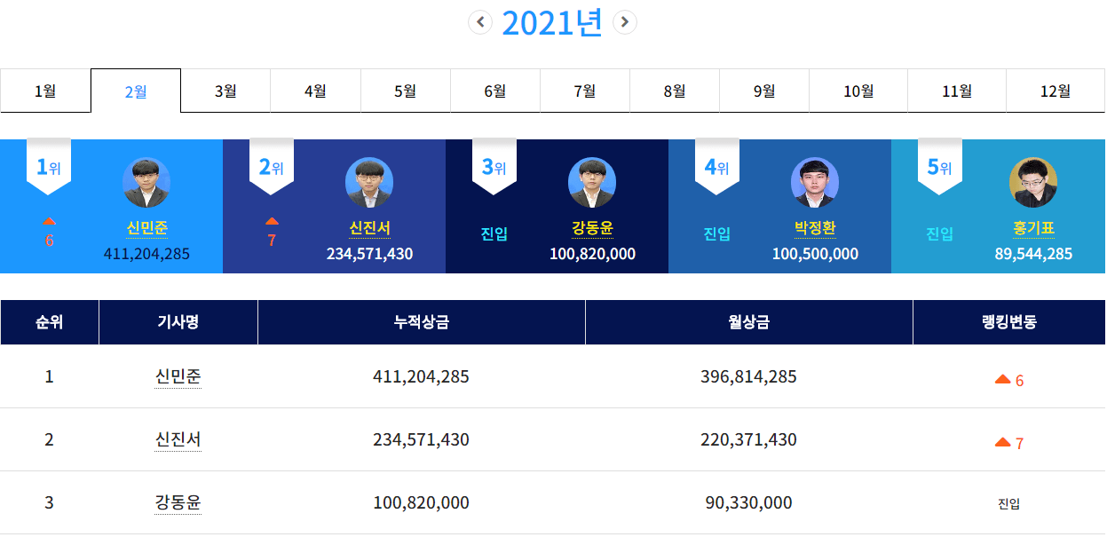This screenshot has height=553, width=1107.
Task: Click 홍기표 name in the 5위 card
Action: tap(1033, 229)
